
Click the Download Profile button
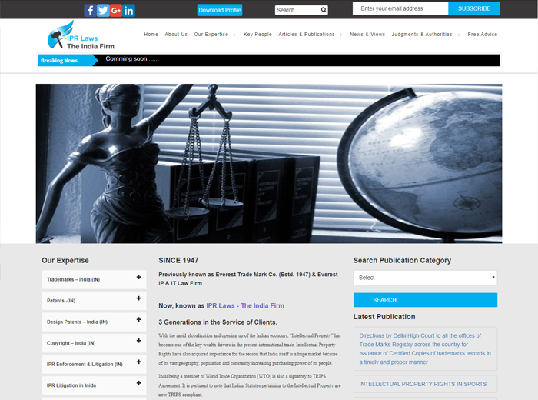tap(220, 10)
